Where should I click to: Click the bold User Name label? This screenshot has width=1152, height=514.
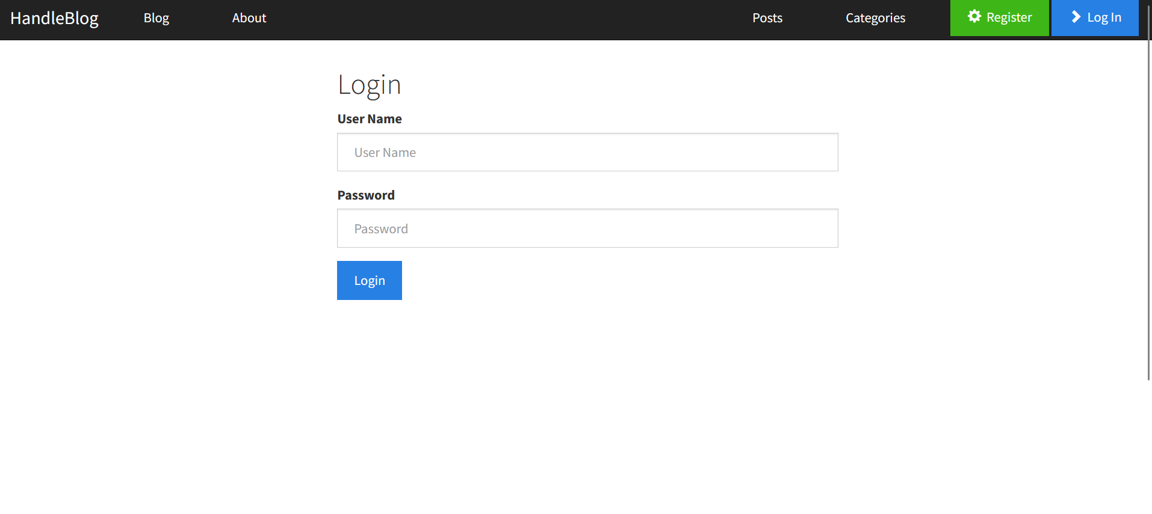click(369, 118)
